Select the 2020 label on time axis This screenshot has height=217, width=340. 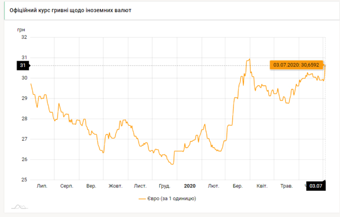tap(189, 186)
